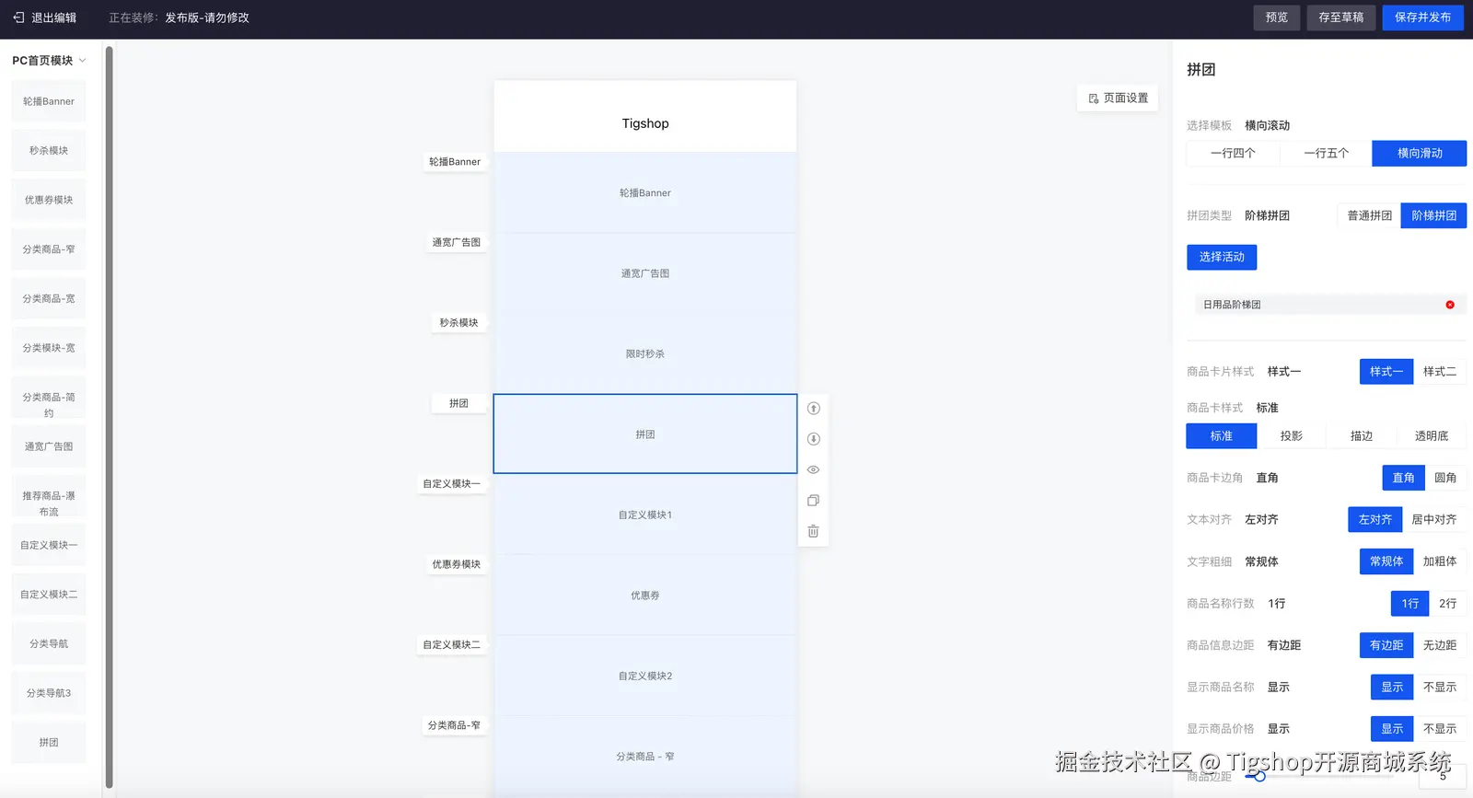Select 一行五个 template option
The width and height of the screenshot is (1473, 798).
(x=1326, y=154)
